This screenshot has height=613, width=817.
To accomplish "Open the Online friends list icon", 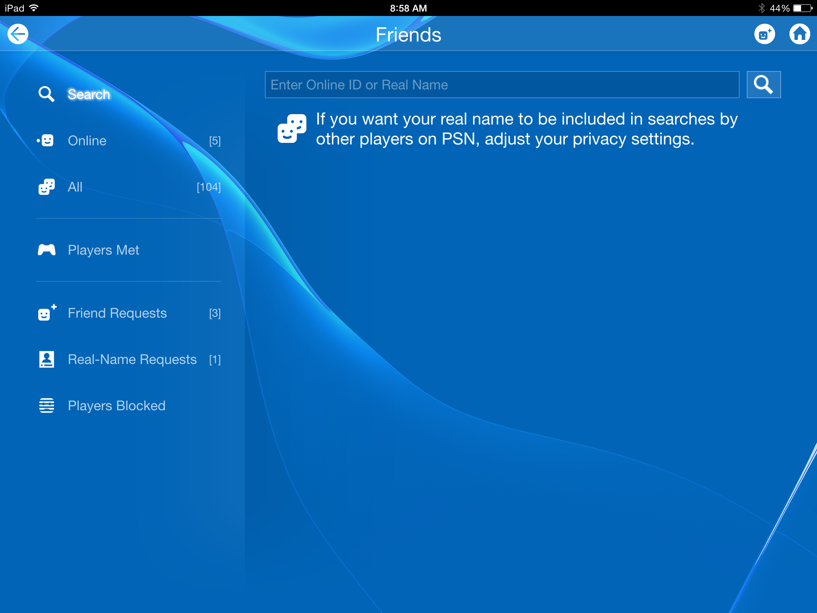I will pos(45,140).
